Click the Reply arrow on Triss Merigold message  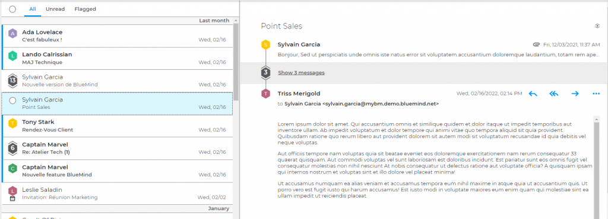click(533, 94)
